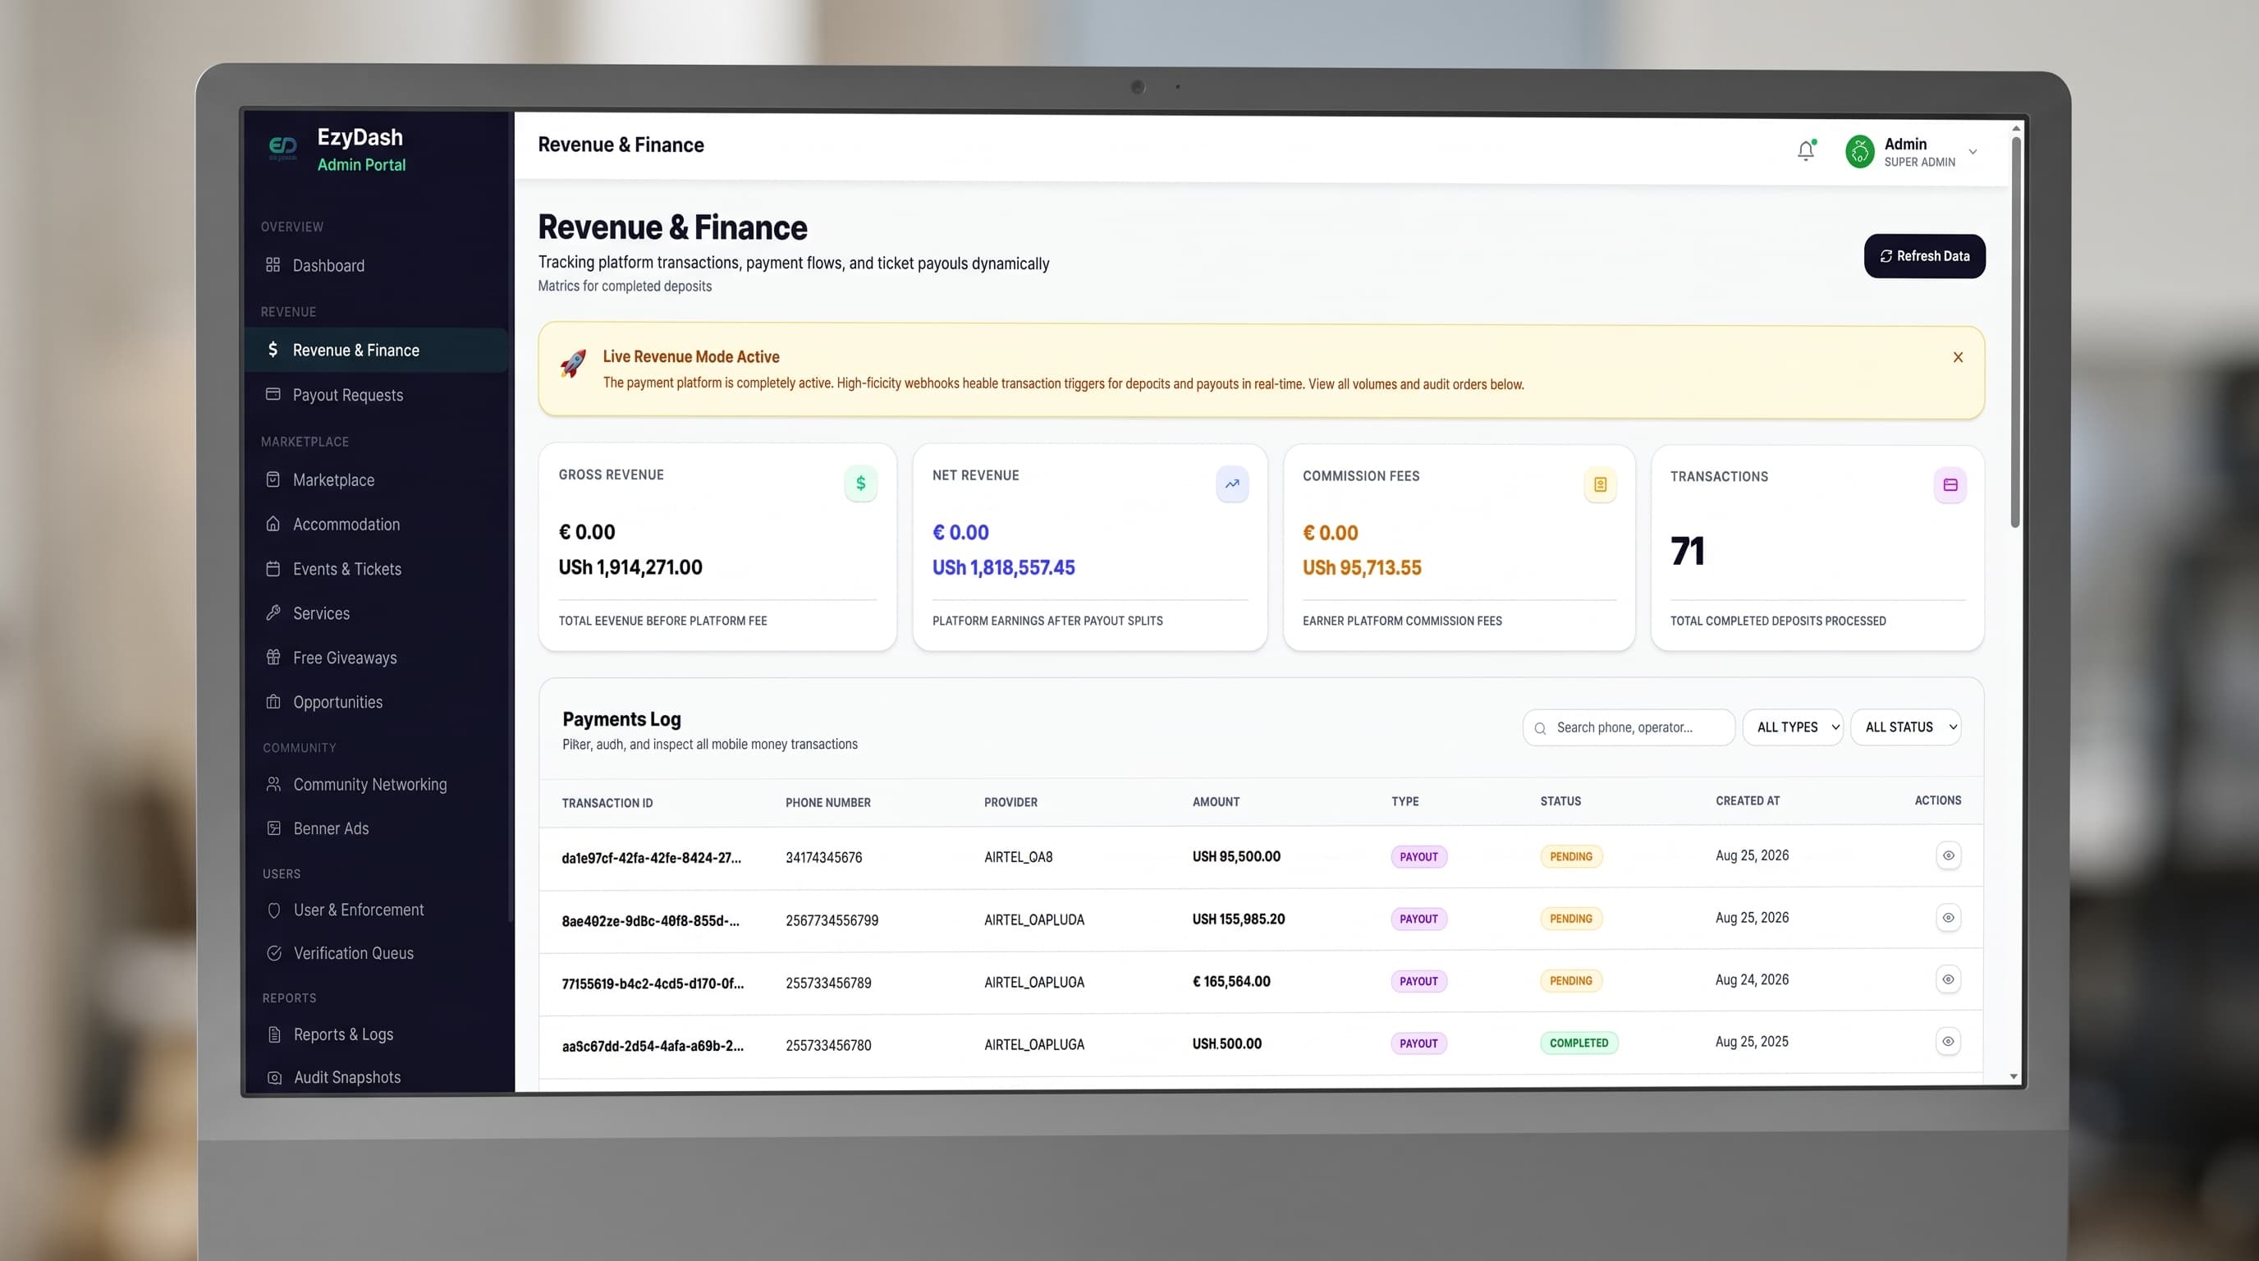View details for the € 165,564.00 transaction
The height and width of the screenshot is (1261, 2259).
click(1948, 979)
